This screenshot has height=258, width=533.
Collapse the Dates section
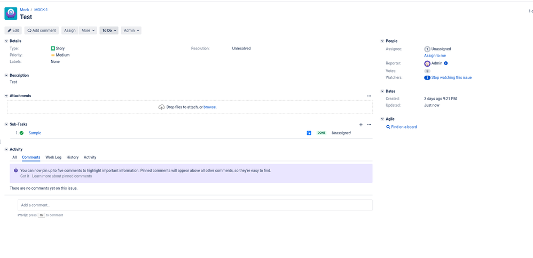[382, 91]
